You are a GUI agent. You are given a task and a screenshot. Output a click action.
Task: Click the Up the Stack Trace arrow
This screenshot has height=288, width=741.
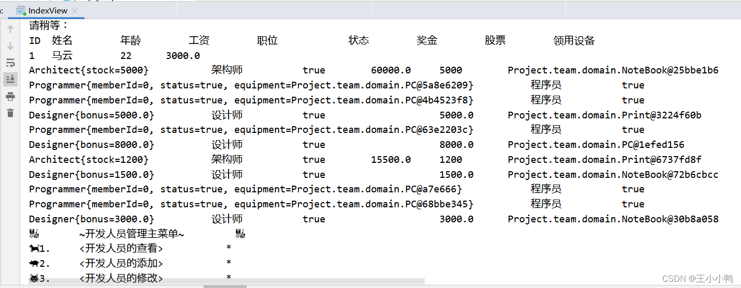10,29
